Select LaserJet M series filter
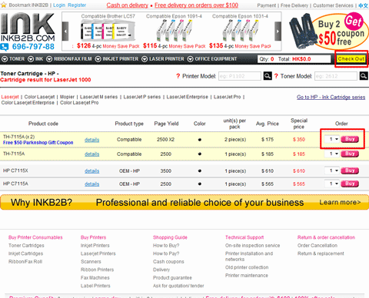The image size is (369, 298). pos(98,97)
